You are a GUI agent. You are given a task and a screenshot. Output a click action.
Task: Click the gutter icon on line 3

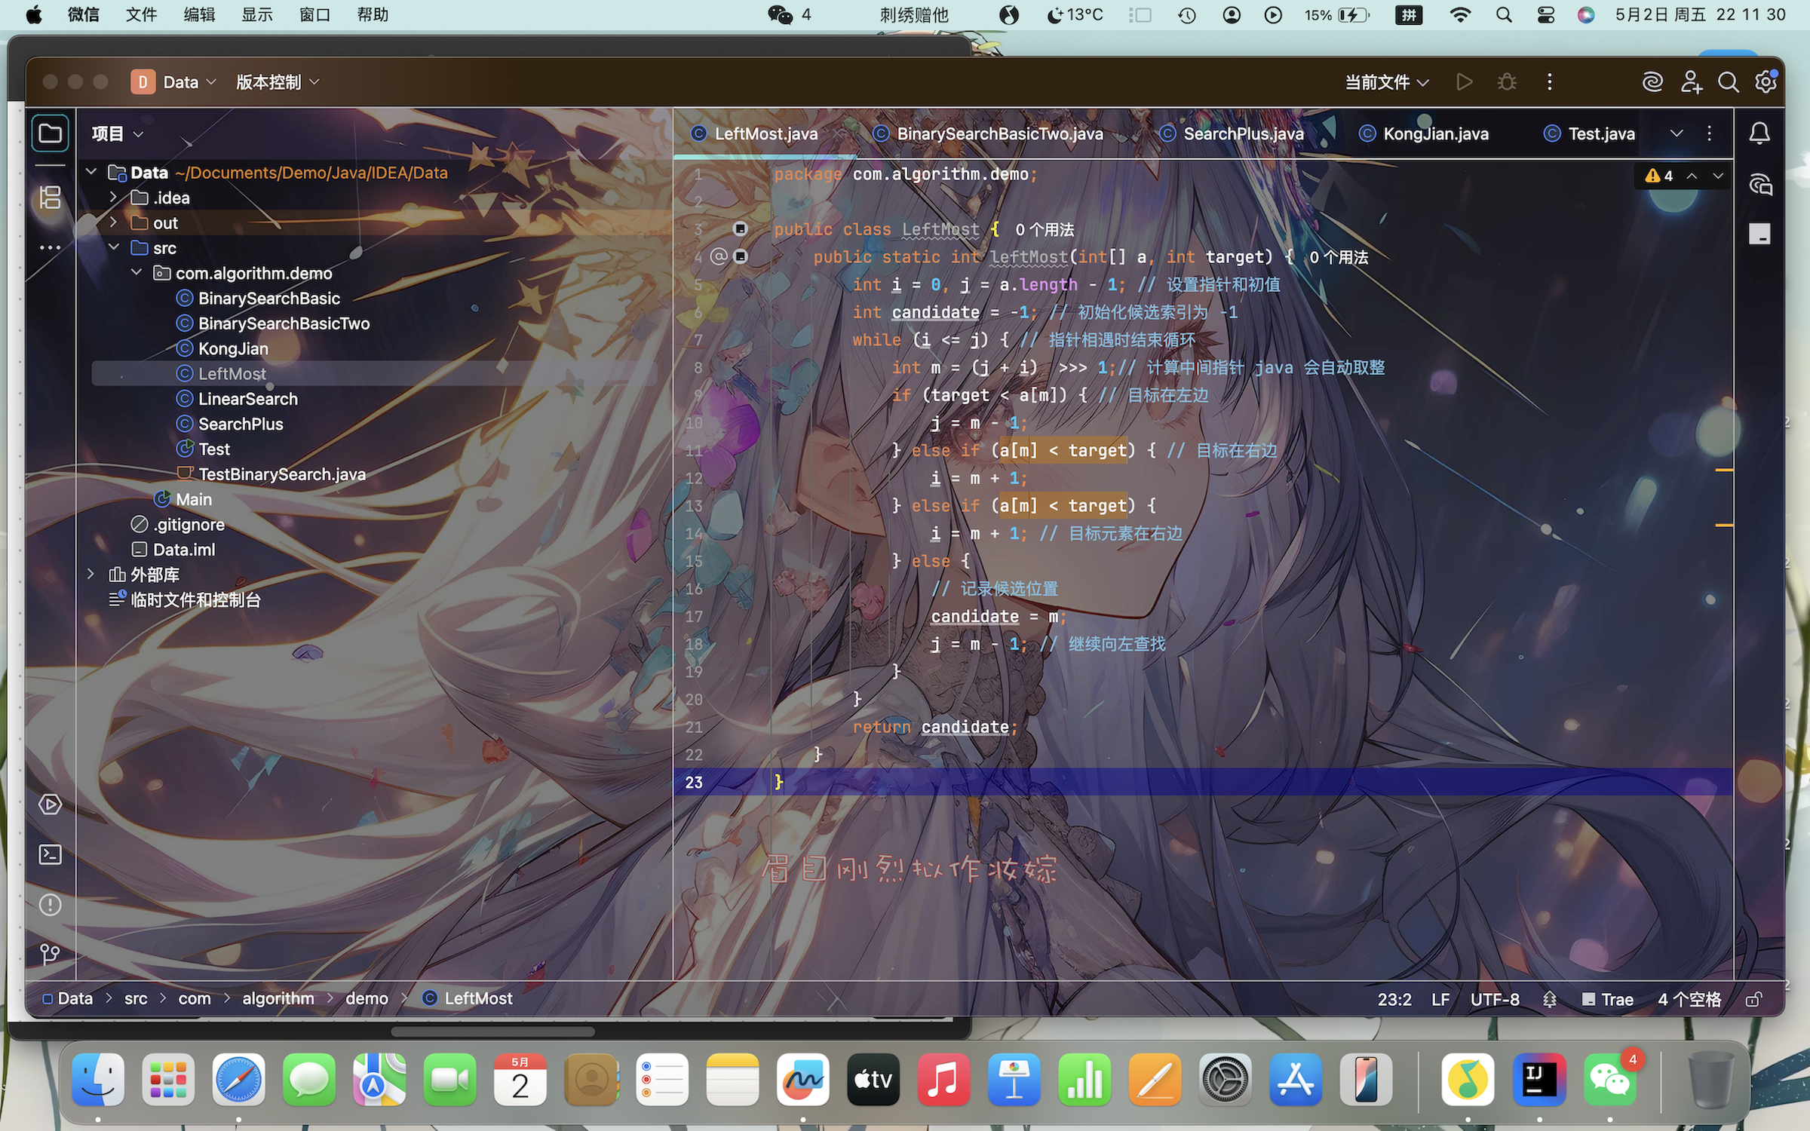tap(740, 229)
